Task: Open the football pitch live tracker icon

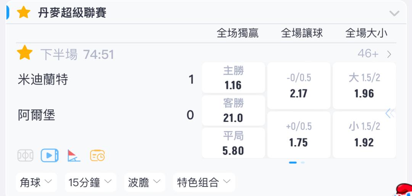Action: point(25,155)
